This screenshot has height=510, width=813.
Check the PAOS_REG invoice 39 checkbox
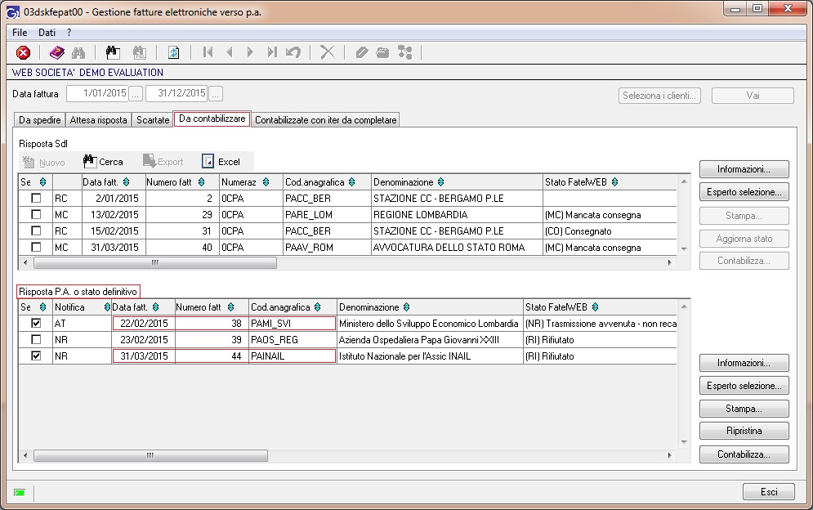(36, 339)
